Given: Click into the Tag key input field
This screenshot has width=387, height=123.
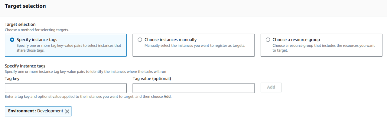Looking at the screenshot, I should point(66,88).
